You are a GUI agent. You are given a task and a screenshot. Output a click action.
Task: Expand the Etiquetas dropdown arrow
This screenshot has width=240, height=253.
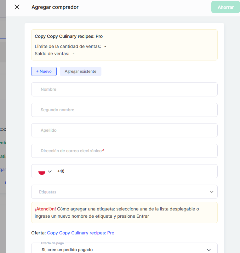pyautogui.click(x=212, y=192)
